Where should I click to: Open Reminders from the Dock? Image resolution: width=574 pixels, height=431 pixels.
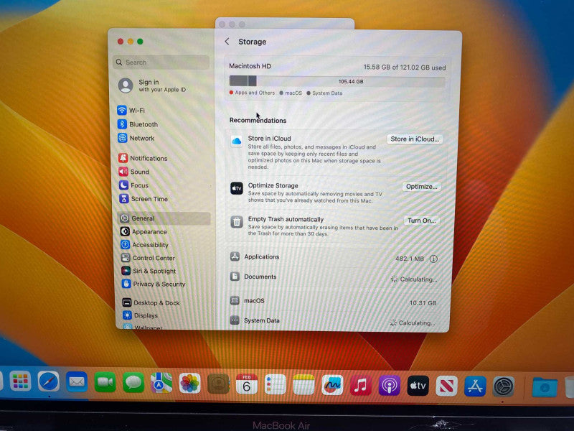point(275,384)
